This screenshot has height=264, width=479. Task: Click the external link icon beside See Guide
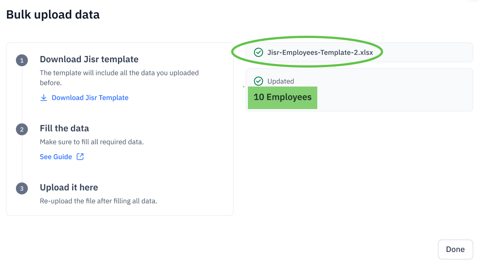(80, 157)
